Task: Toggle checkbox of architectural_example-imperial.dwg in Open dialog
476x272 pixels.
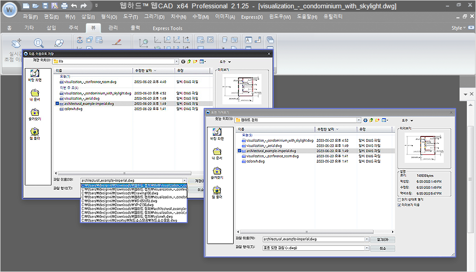Action: [x=239, y=151]
